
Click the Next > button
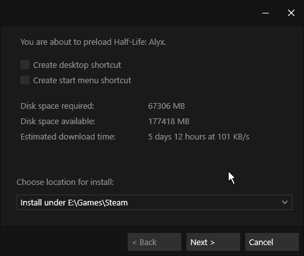click(x=213, y=242)
